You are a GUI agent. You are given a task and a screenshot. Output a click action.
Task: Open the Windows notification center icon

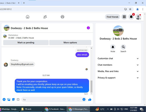pos(142,109)
